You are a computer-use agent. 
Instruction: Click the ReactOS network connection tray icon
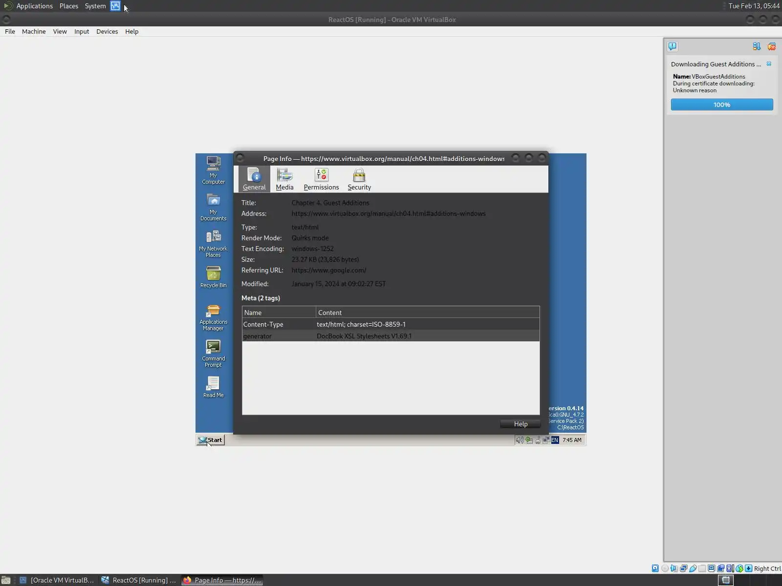click(x=546, y=440)
